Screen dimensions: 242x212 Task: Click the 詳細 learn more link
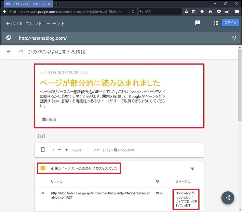pos(52,120)
